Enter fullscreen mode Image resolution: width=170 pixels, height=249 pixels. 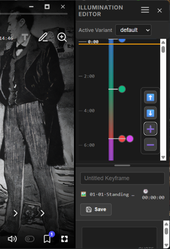coord(64,239)
